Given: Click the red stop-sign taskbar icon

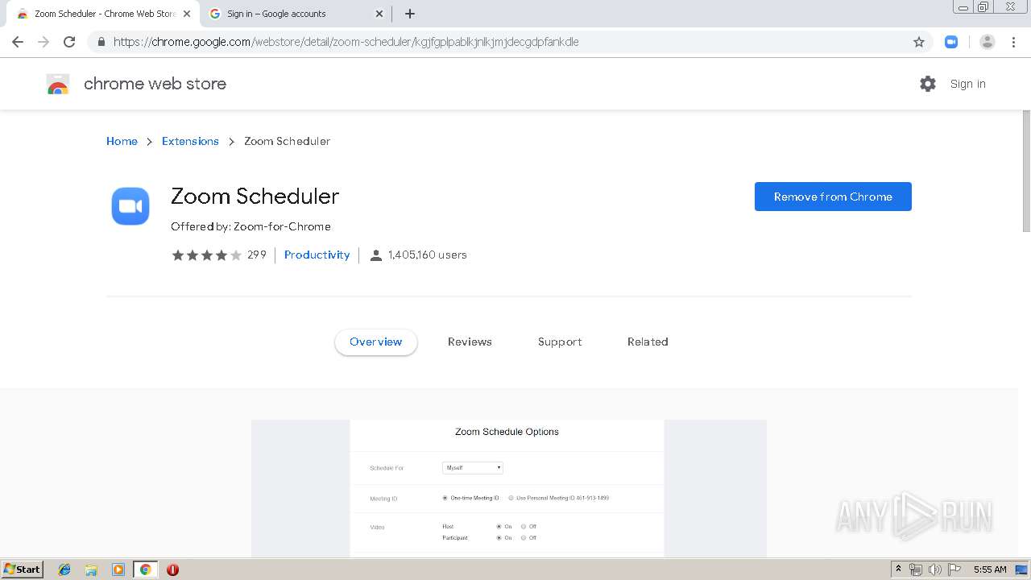Looking at the screenshot, I should pyautogui.click(x=172, y=570).
